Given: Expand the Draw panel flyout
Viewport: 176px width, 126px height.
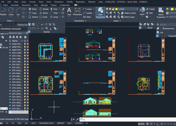Looking at the screenshot, I should [x=14, y=21].
